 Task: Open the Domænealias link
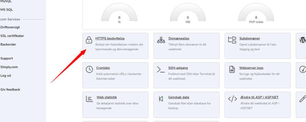[x=179, y=38]
